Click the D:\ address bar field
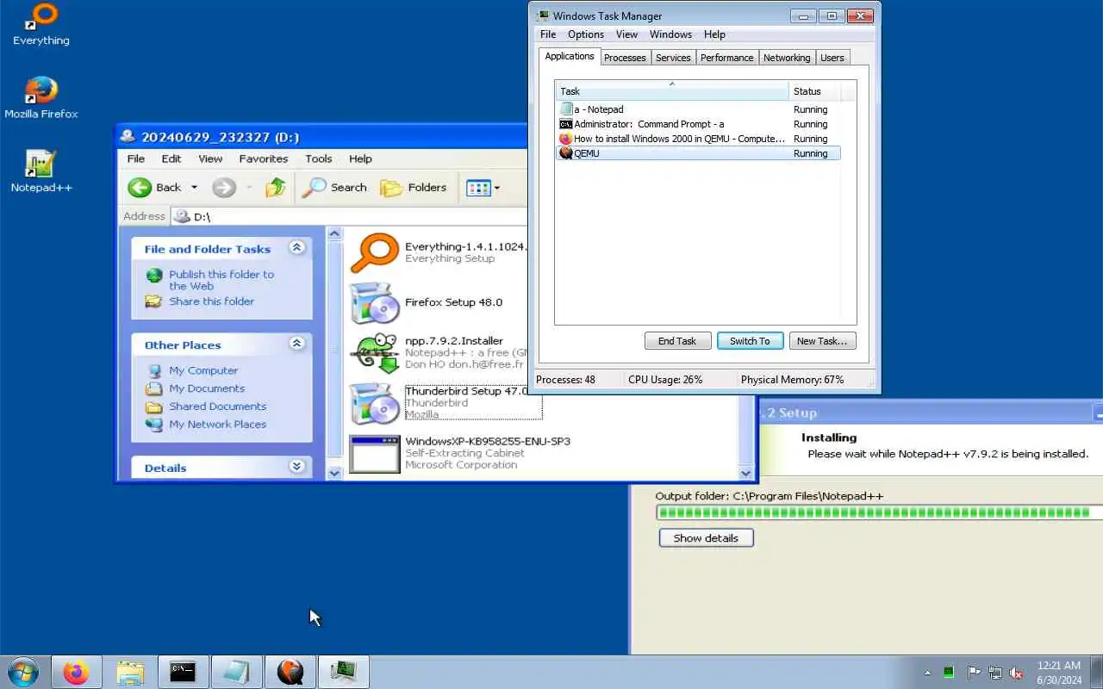The height and width of the screenshot is (689, 1103). click(349, 216)
